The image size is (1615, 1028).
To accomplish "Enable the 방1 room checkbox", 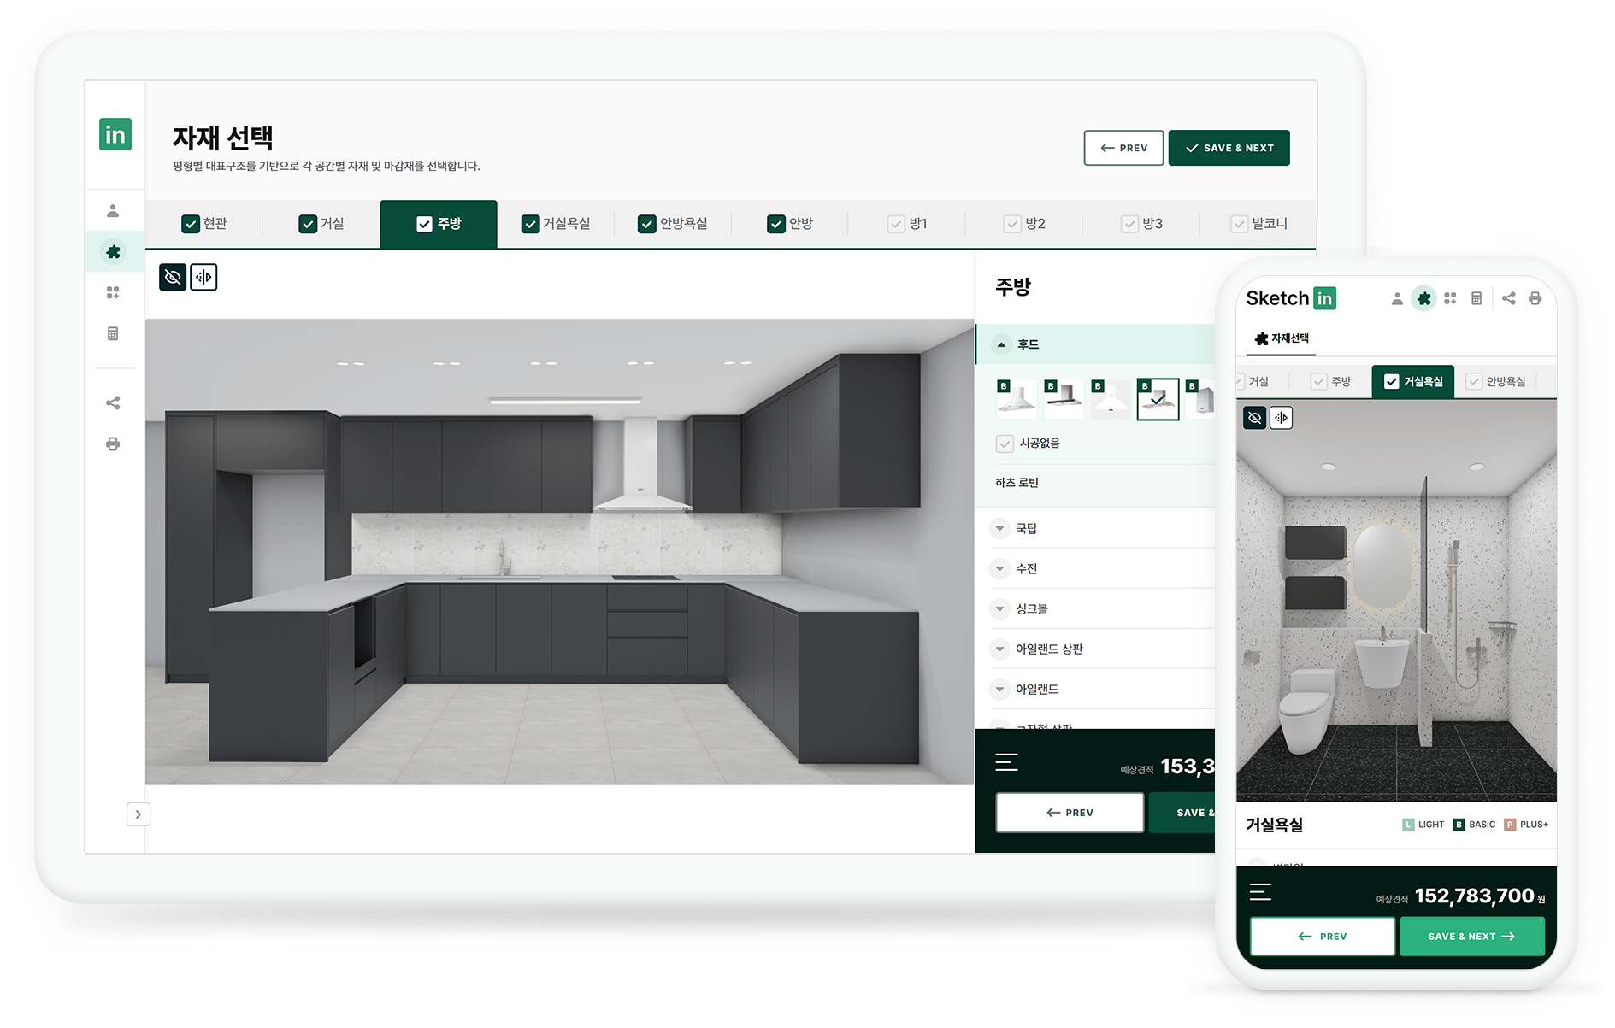I will coord(896,224).
